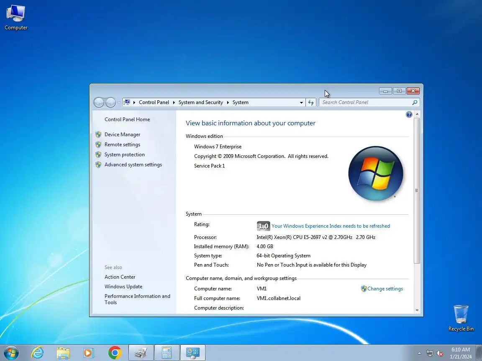Open the printer/fax taskbar program
Image resolution: width=482 pixels, height=361 pixels.
click(141, 353)
